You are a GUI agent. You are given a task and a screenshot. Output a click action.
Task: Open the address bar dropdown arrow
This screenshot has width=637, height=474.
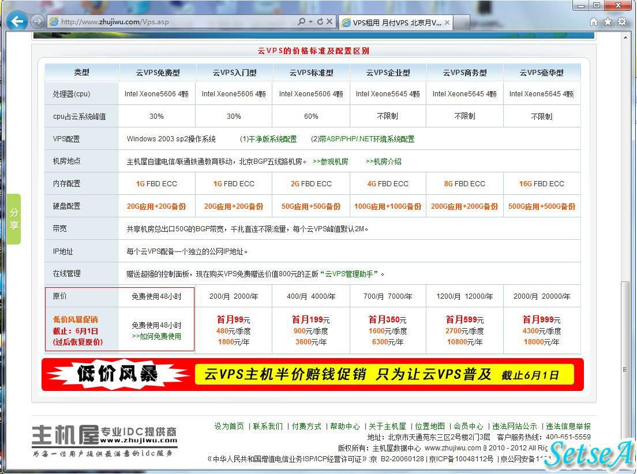(311, 21)
